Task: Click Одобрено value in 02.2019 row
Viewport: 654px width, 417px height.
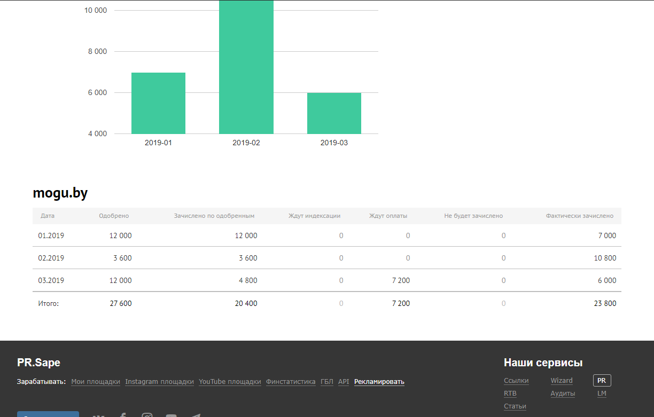Action: [122, 258]
